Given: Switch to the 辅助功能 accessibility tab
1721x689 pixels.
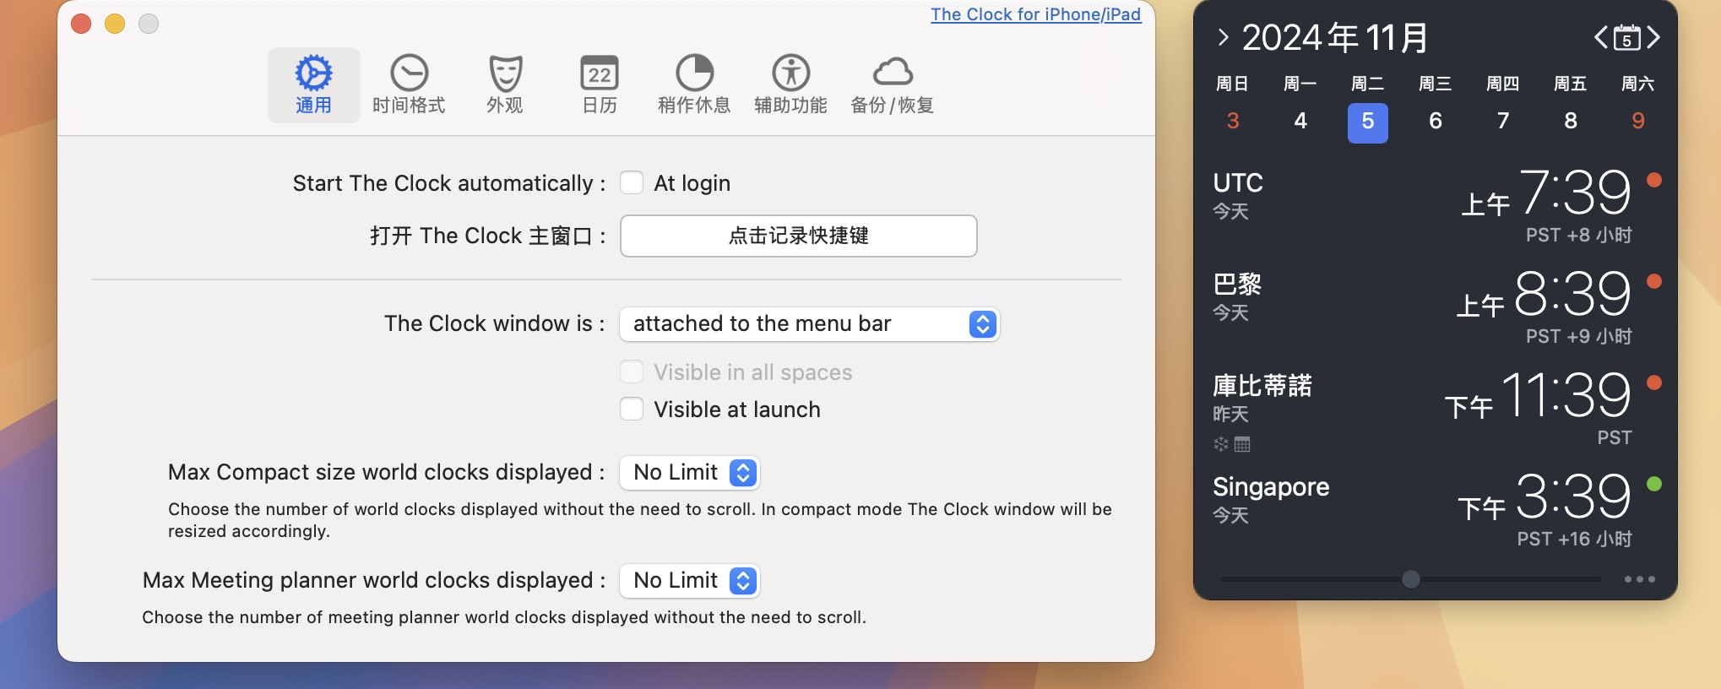Looking at the screenshot, I should [x=790, y=85].
